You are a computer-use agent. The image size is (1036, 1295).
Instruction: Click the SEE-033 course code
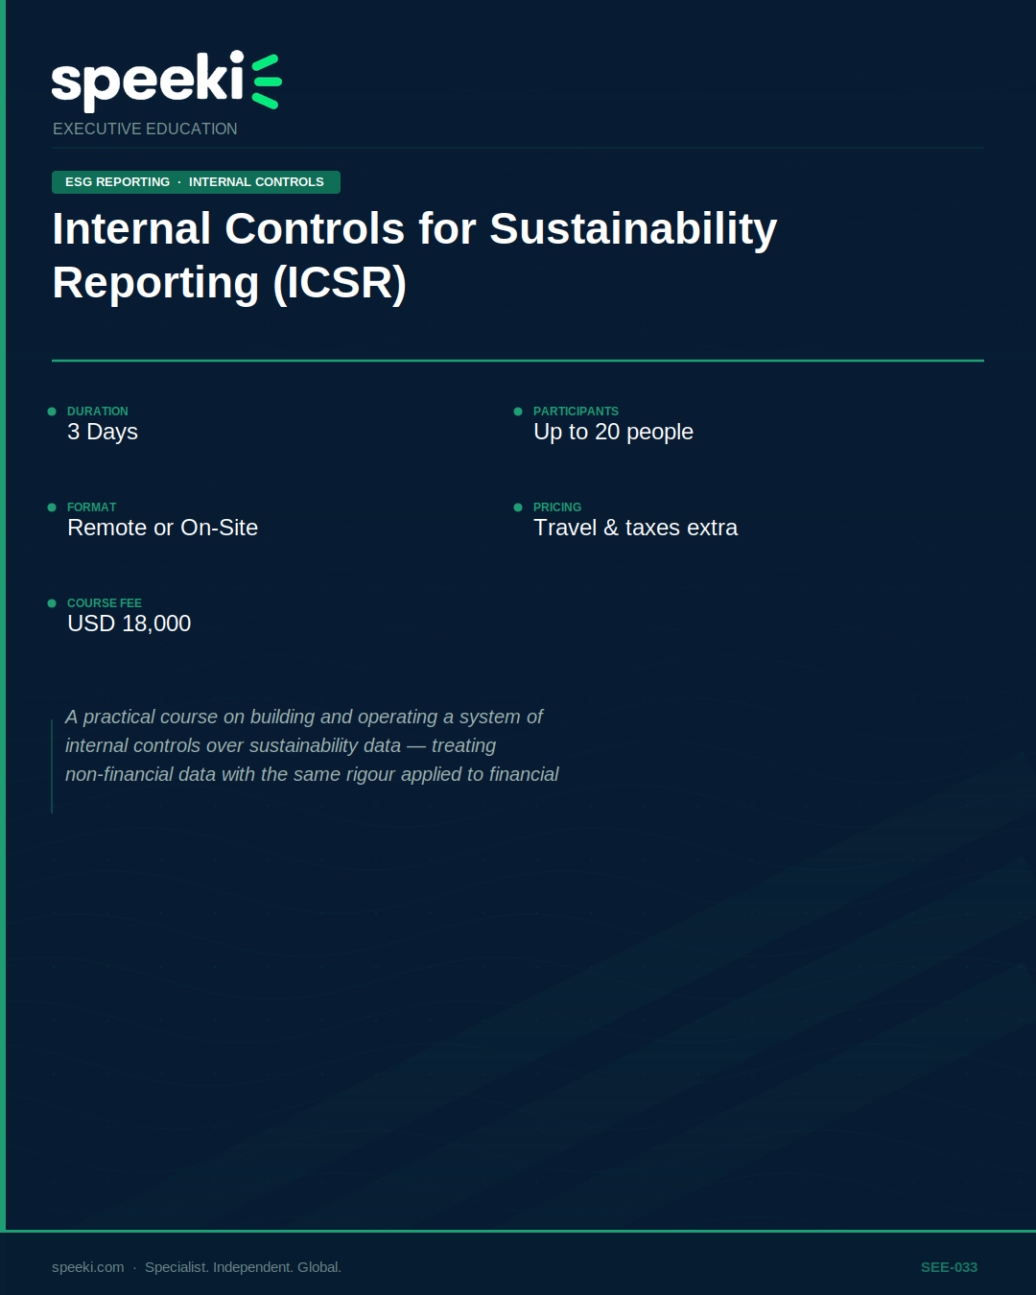click(948, 1266)
